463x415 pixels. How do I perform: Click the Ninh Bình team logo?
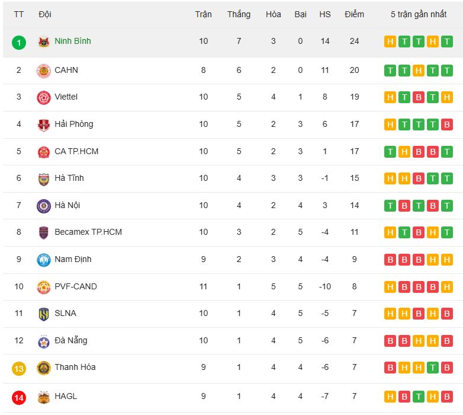coord(44,42)
